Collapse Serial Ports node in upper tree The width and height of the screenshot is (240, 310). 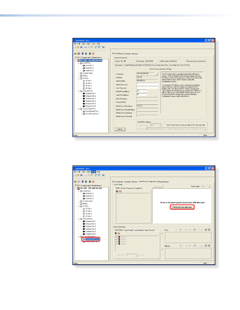[x=78, y=63]
